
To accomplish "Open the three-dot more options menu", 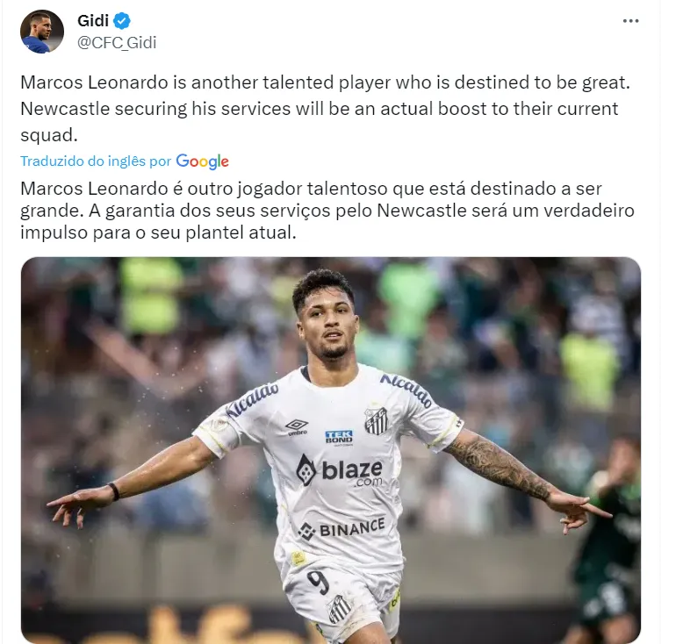I will click(x=630, y=21).
